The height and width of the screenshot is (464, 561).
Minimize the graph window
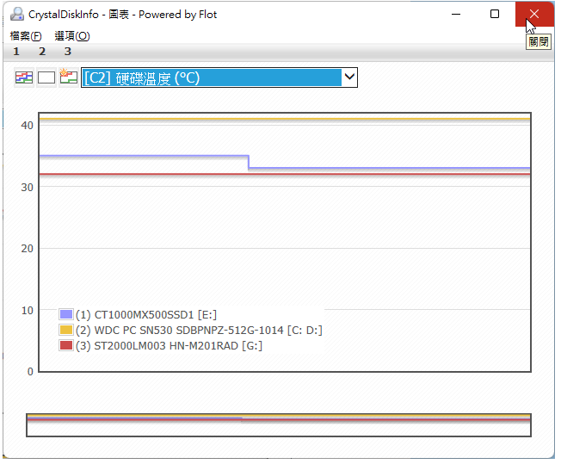coord(456,15)
